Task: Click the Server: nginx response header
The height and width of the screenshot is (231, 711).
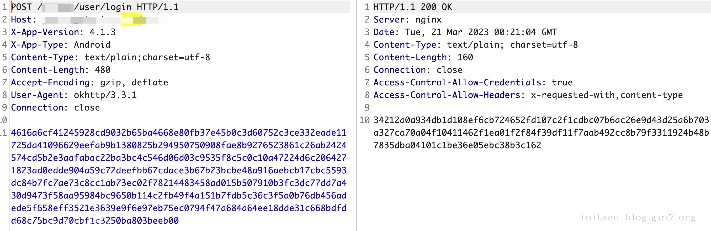Action: 408,20
